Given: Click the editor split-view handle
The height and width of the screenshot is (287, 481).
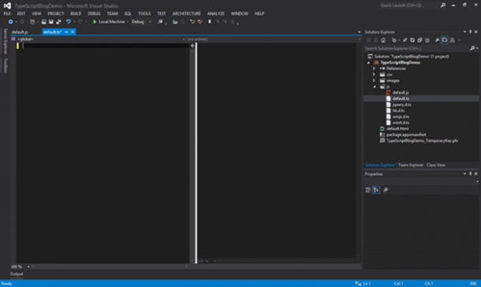Looking at the screenshot, I should click(192, 46).
